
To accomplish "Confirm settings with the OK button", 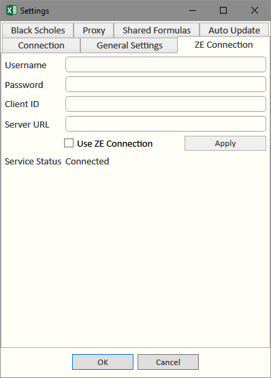I will point(103,362).
